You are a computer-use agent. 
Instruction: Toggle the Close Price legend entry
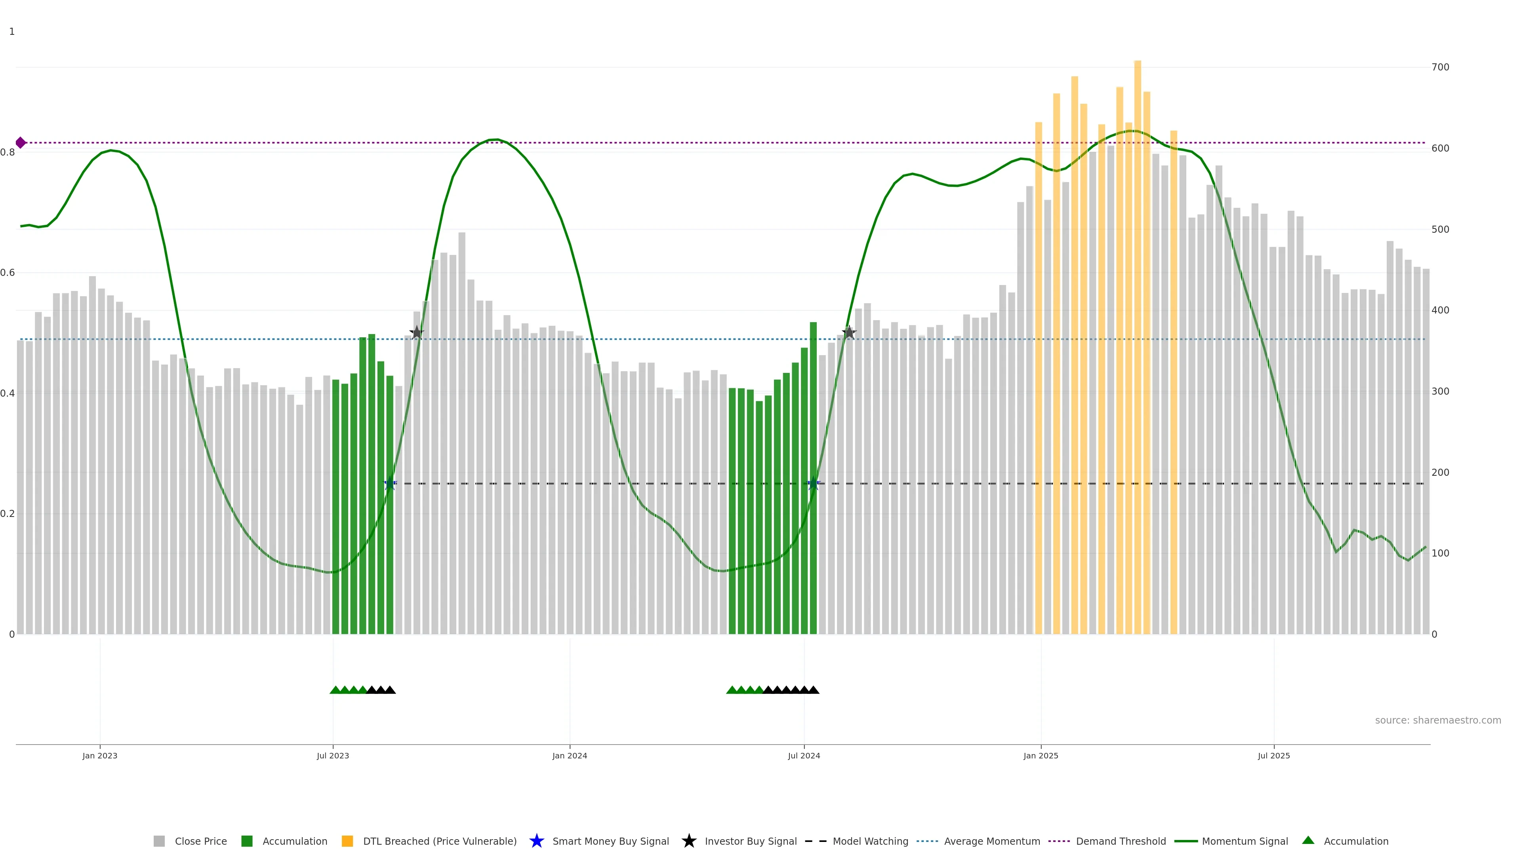[200, 842]
